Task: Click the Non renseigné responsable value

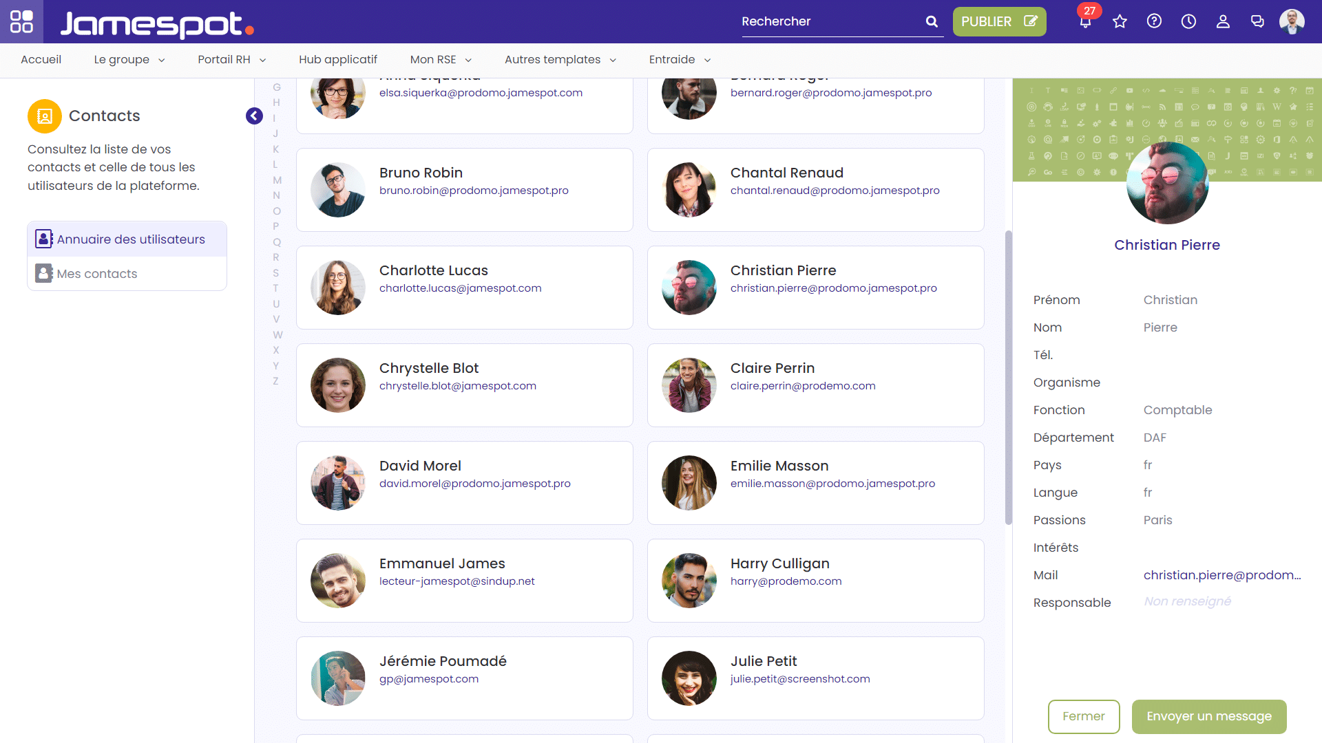Action: 1187,601
